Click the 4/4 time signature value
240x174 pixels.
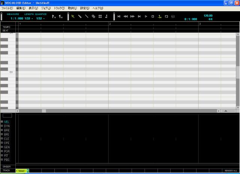click(210, 19)
